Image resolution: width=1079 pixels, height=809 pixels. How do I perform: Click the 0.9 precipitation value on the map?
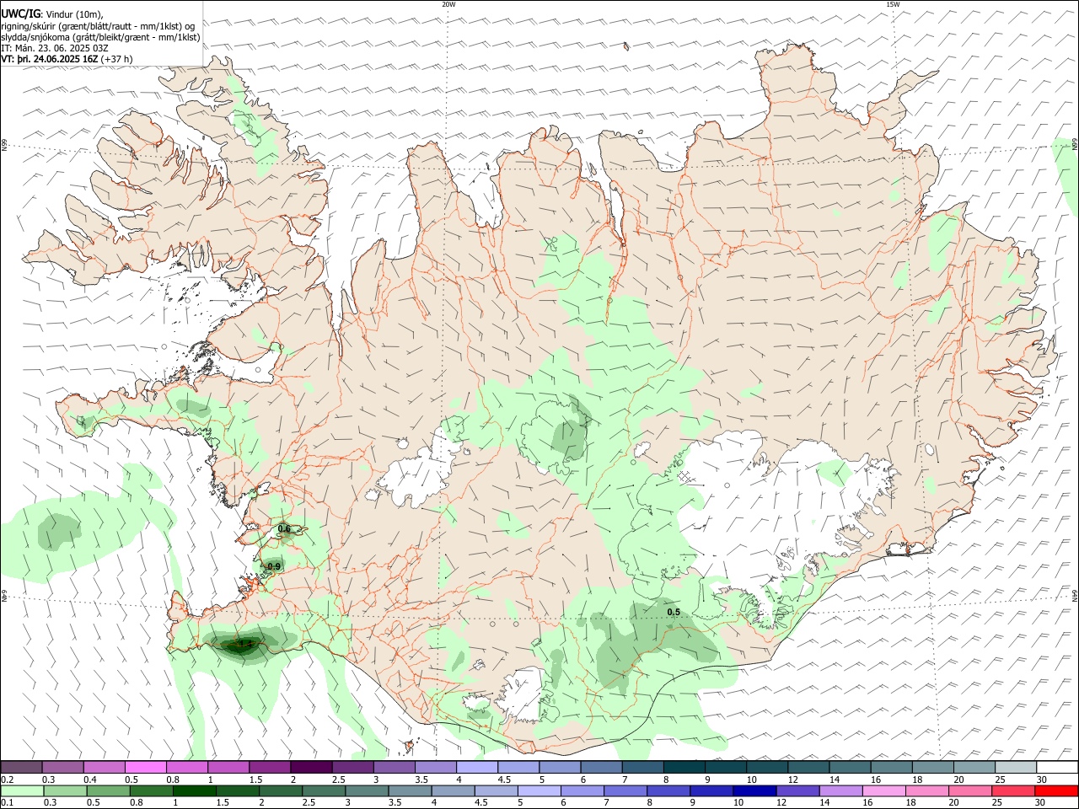[274, 566]
